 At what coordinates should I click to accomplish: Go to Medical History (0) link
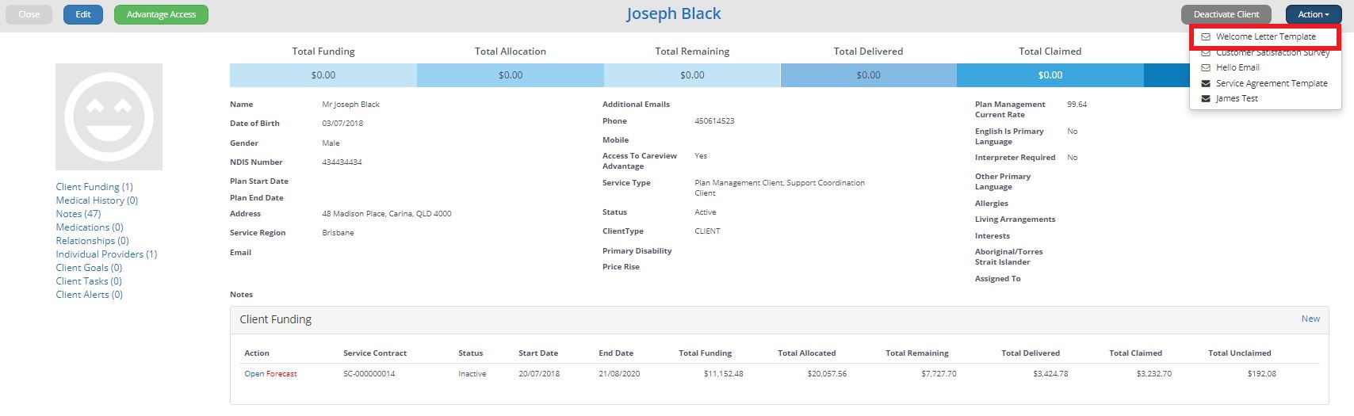(x=97, y=200)
